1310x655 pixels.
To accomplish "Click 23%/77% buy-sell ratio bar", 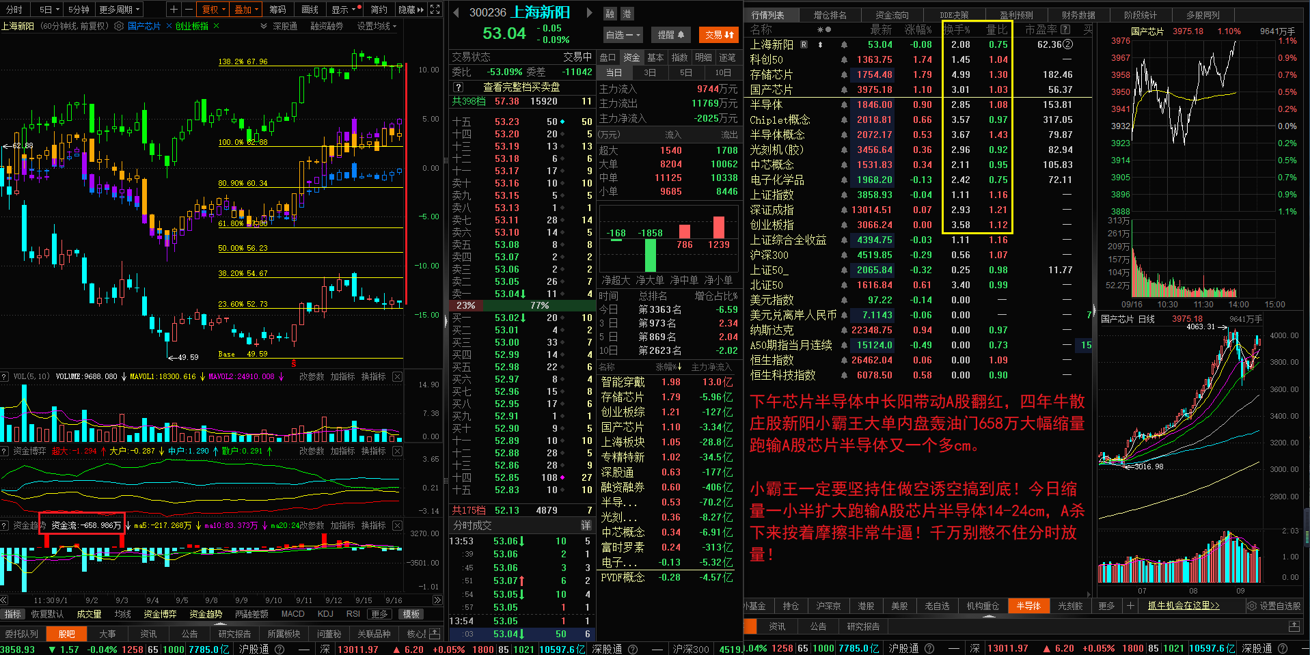I will (521, 305).
